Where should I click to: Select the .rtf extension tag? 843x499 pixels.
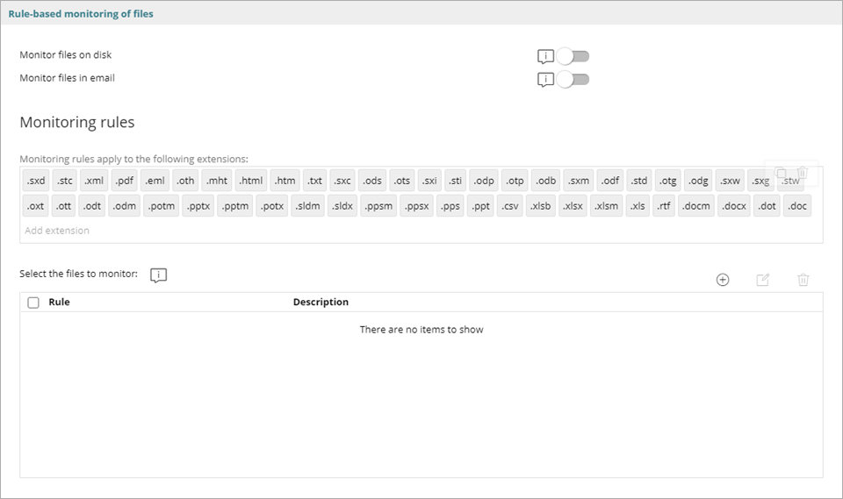tap(664, 206)
